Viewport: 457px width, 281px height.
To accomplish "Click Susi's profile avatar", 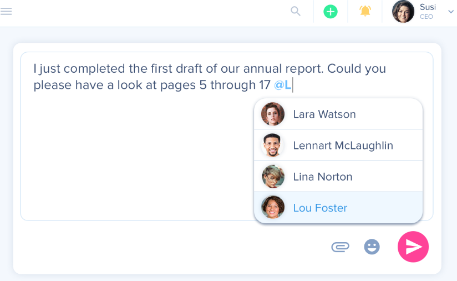I will pyautogui.click(x=403, y=12).
